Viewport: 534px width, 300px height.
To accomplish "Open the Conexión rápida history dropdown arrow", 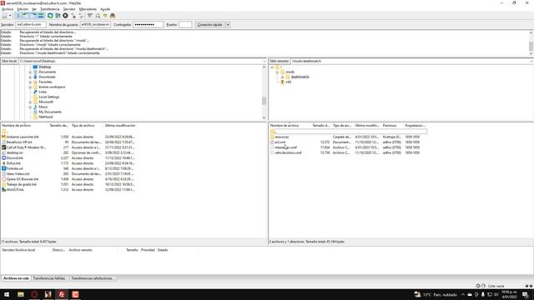I will [228, 25].
